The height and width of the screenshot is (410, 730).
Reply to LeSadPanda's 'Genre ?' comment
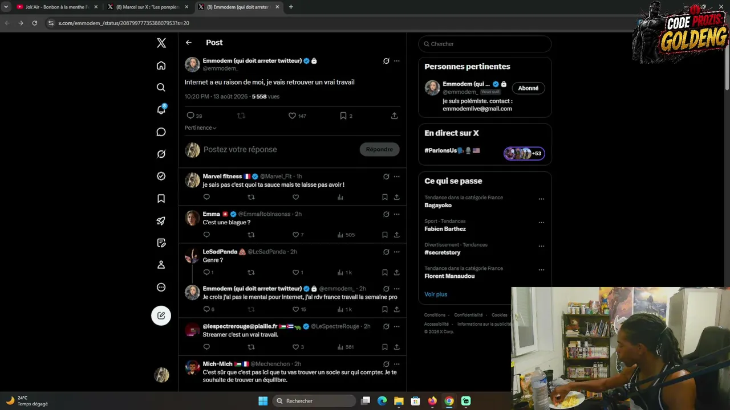pyautogui.click(x=208, y=272)
